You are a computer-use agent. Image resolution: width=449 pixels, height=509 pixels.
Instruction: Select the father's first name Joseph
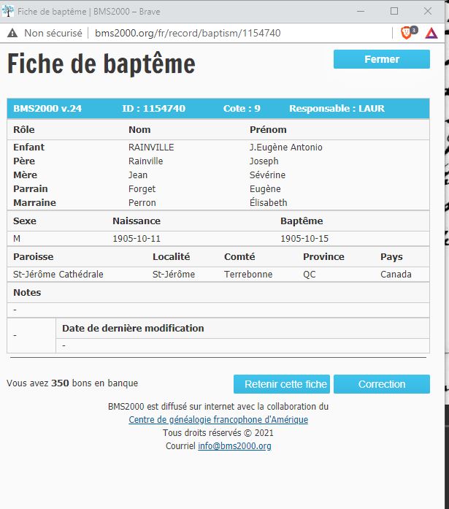point(264,161)
